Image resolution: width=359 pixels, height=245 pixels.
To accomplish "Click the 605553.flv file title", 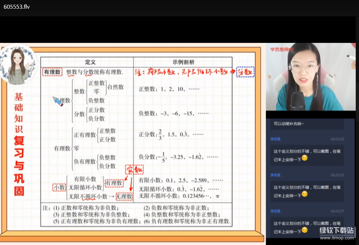I will coord(17,7).
